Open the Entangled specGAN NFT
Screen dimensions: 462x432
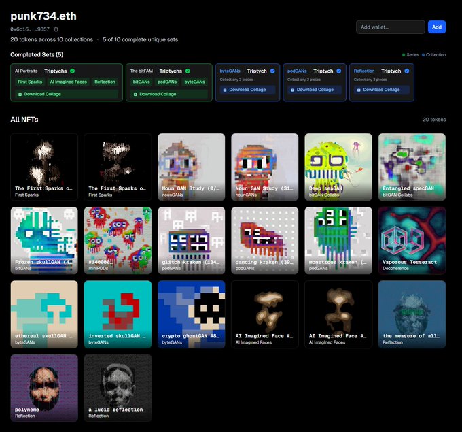tap(412, 167)
